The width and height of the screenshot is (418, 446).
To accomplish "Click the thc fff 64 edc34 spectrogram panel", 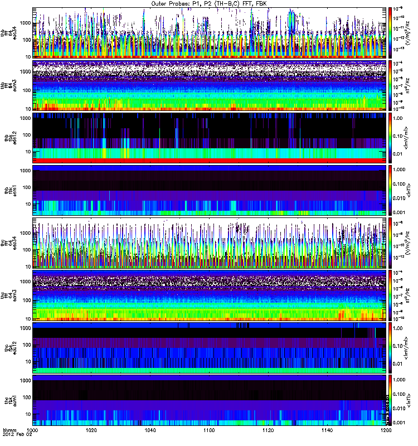I will pyautogui.click(x=209, y=243).
